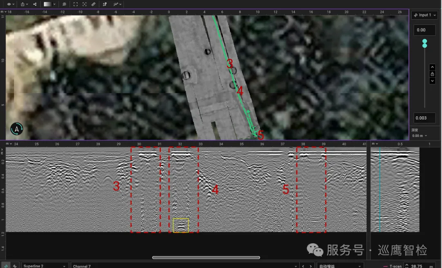Click the down chevron below the lock

coord(432,81)
